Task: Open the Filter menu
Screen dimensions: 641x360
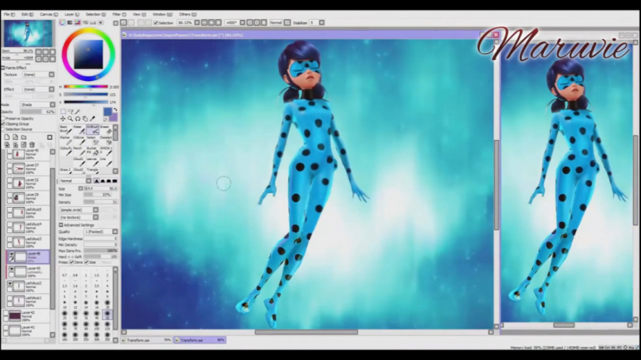Action: [120, 14]
